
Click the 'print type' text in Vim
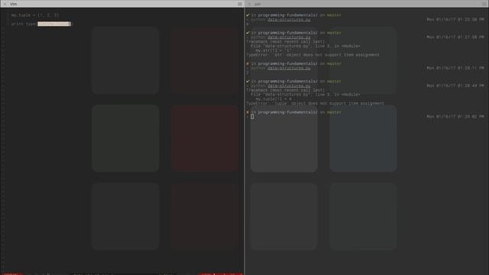point(24,24)
